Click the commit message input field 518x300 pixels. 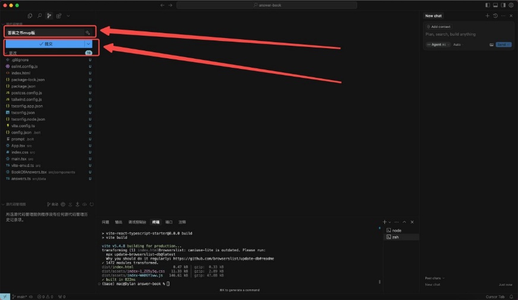(42, 33)
